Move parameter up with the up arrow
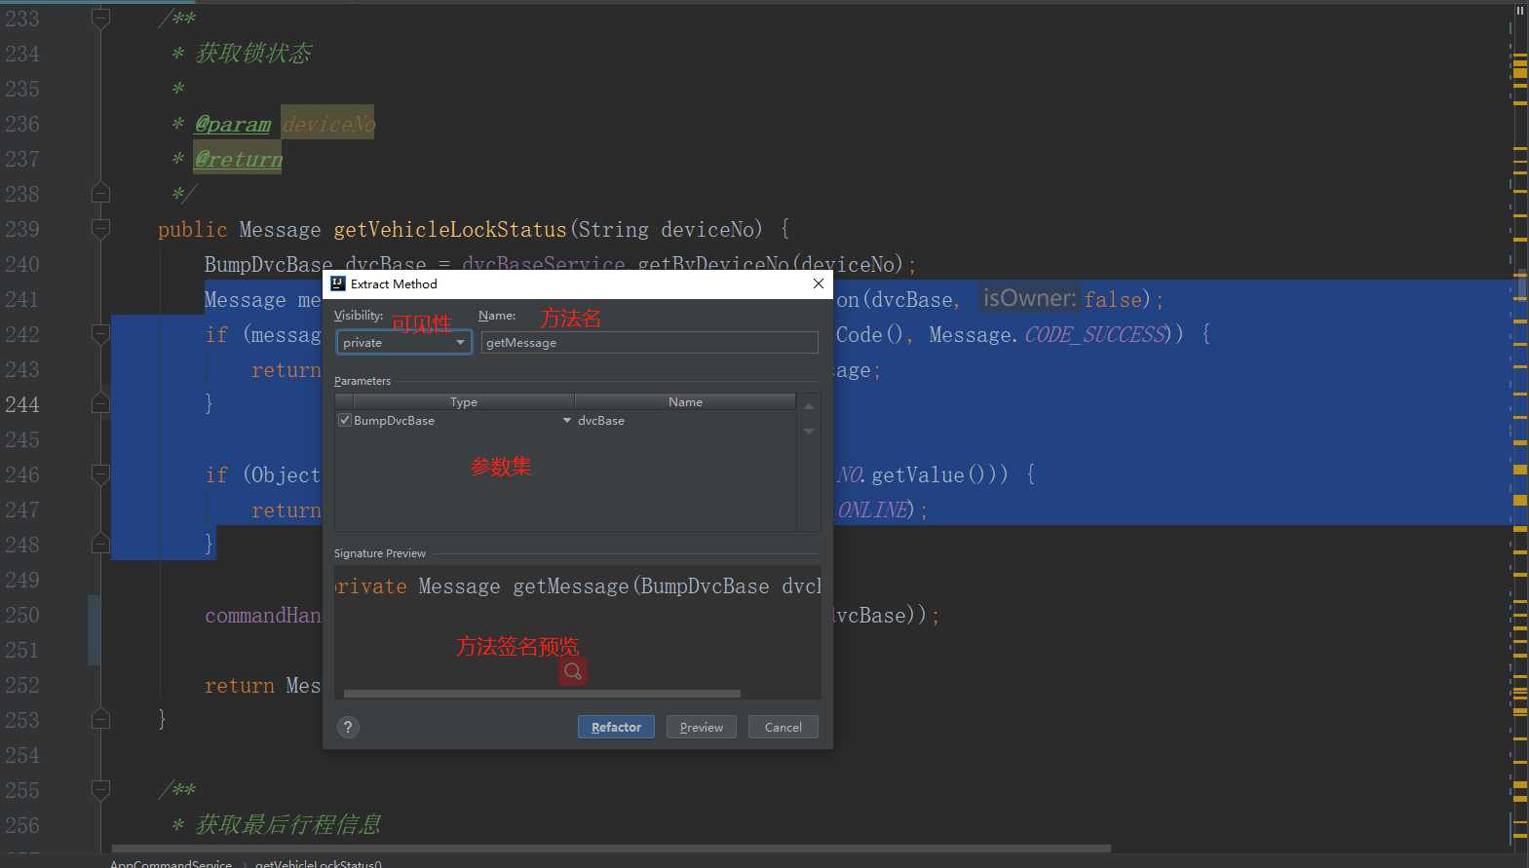 (x=809, y=406)
